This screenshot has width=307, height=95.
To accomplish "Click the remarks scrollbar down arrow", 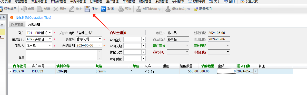I will point(100,58).
